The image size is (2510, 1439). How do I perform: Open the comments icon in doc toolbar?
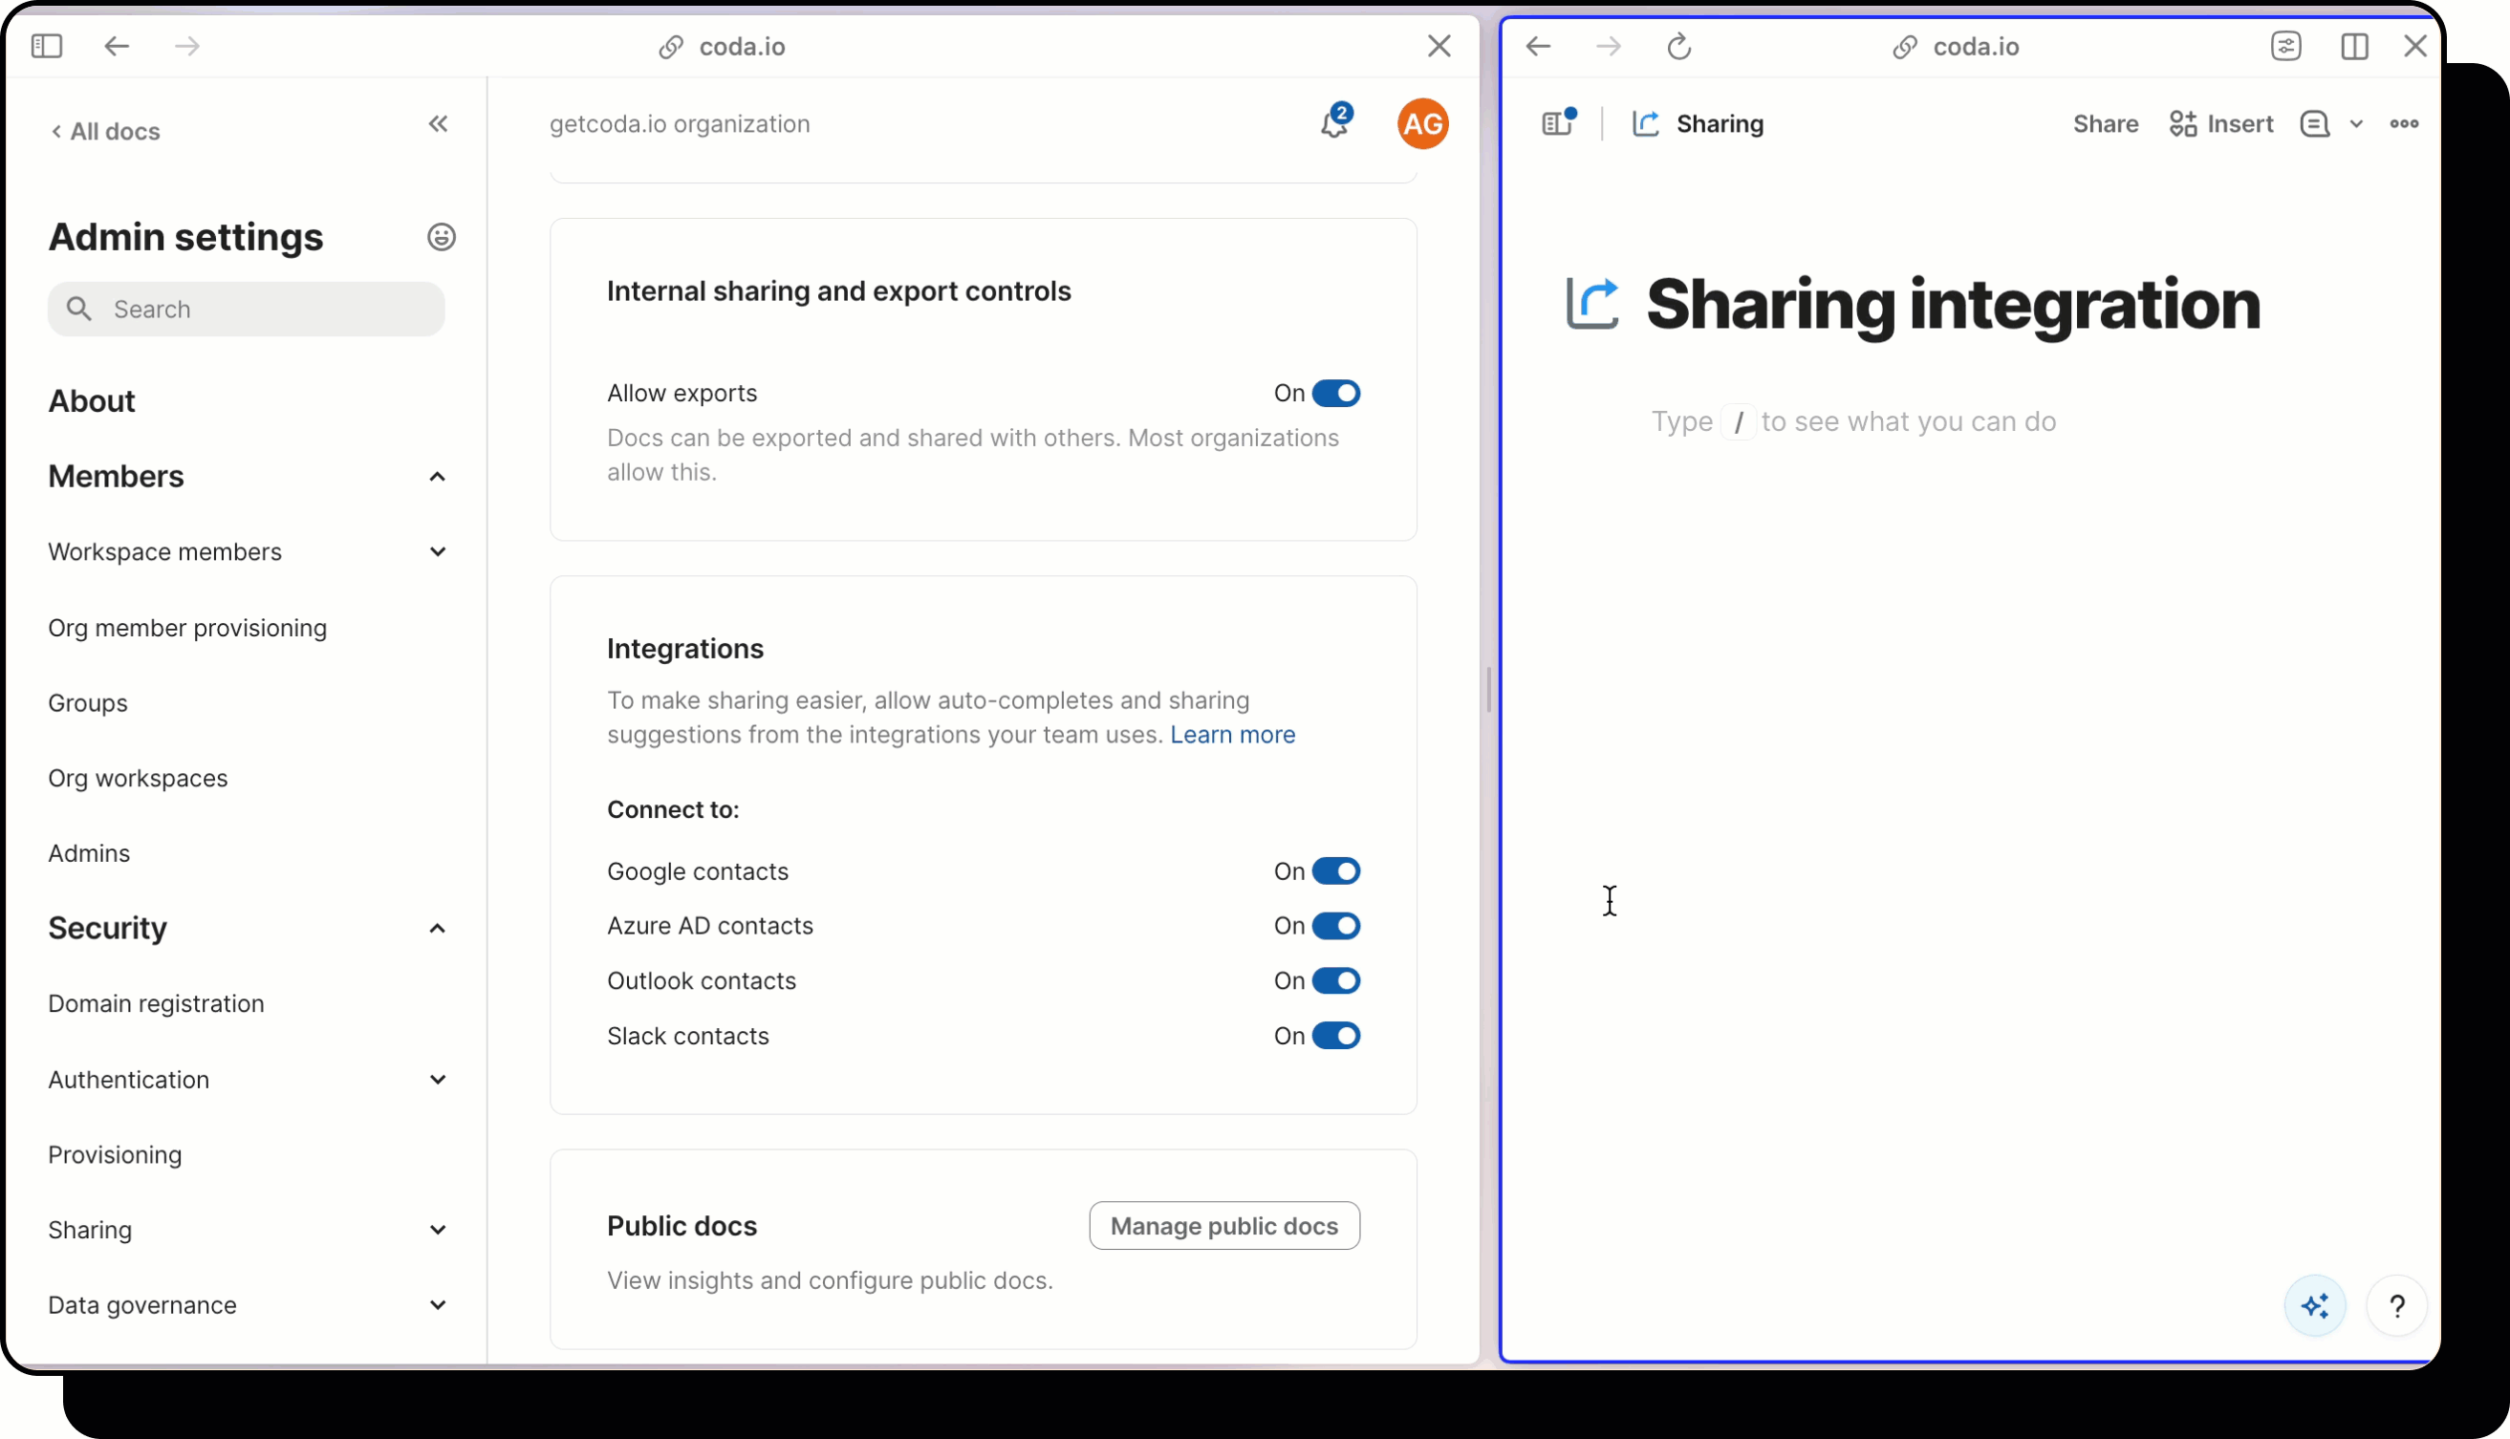[2314, 123]
